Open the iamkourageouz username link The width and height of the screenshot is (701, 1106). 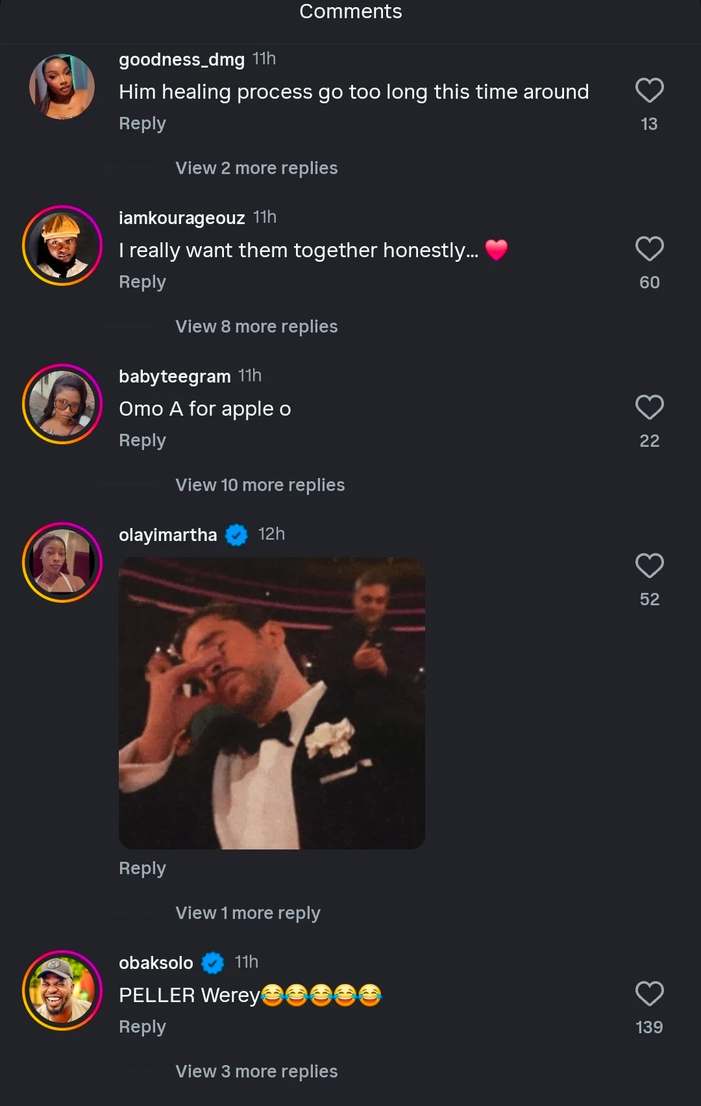point(182,218)
